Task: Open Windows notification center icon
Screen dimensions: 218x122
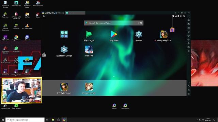Action: click(214, 120)
